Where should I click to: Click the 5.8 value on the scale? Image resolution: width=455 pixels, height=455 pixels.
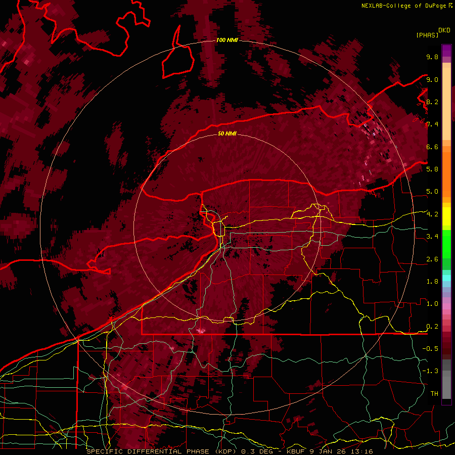(x=432, y=169)
